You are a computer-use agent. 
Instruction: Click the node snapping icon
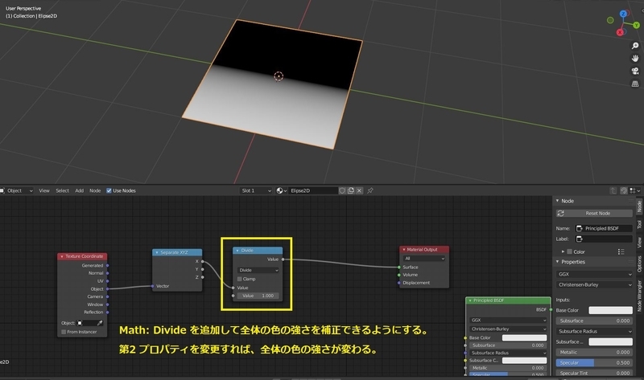tap(623, 190)
